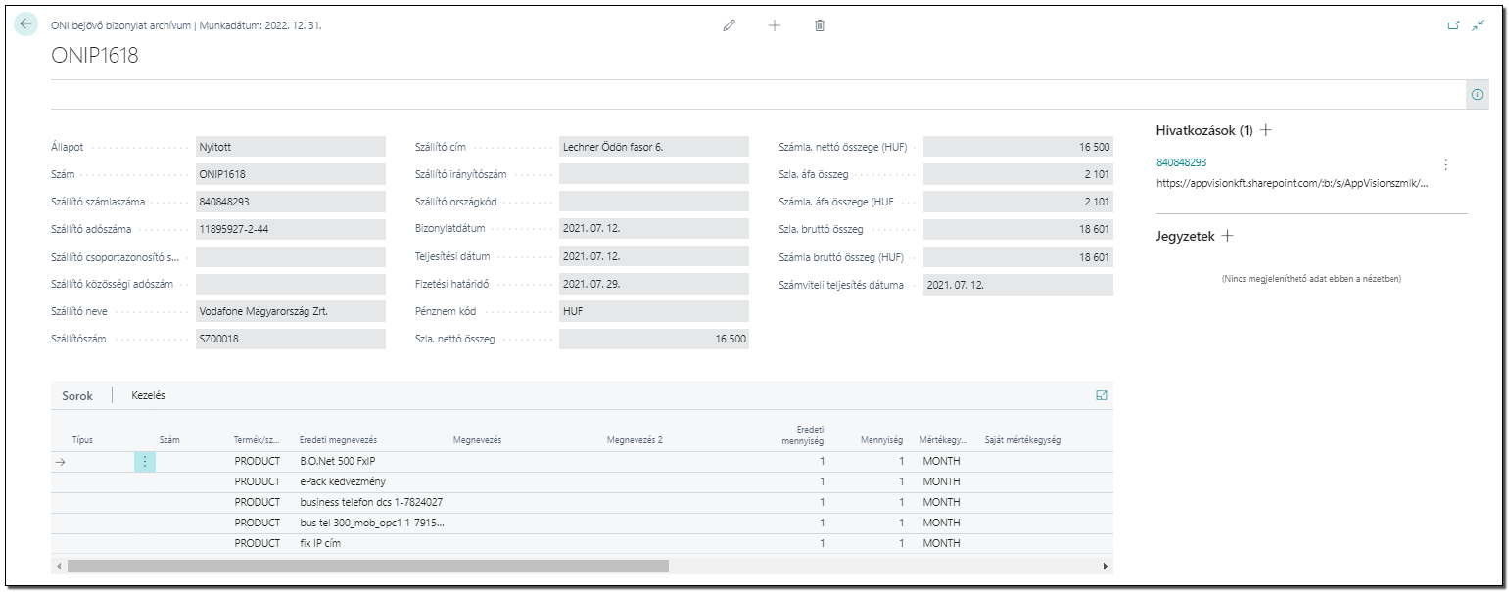
Task: Add a new Jegyzetek note
Action: click(x=1228, y=236)
